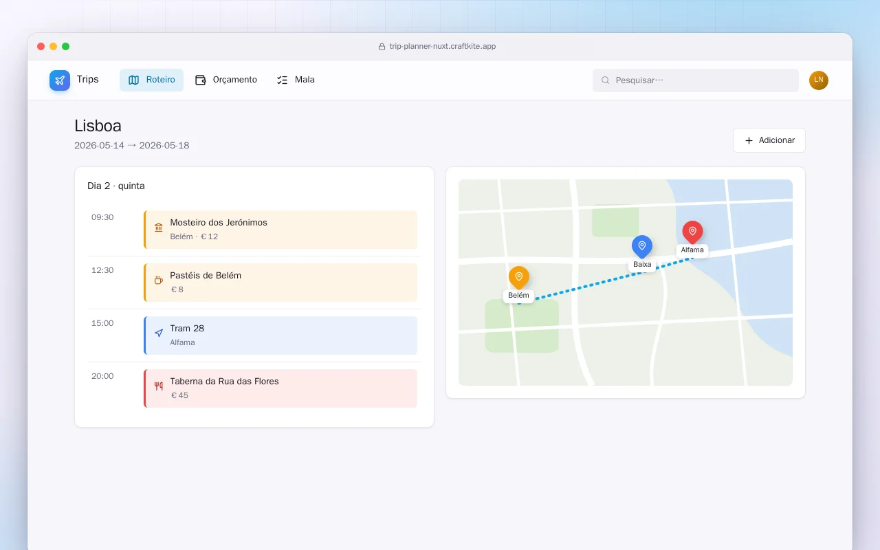
Task: Click the wallet icon beside Orçamento
Action: 201,80
